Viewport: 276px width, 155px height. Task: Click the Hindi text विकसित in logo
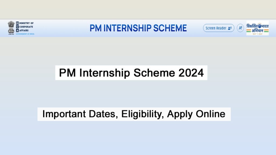click(252, 26)
